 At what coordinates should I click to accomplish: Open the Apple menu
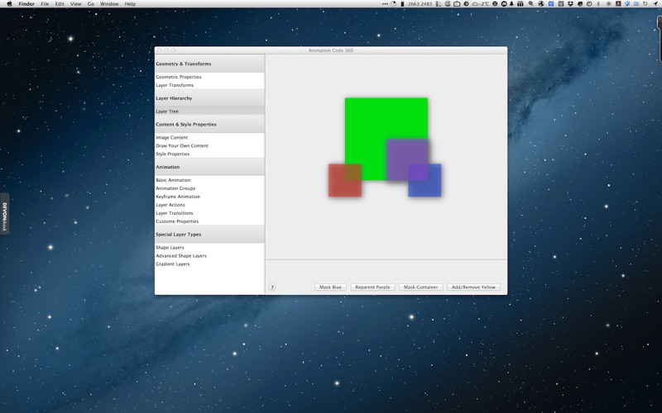(x=9, y=4)
